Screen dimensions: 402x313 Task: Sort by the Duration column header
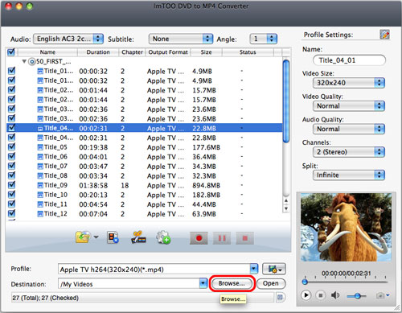click(98, 52)
